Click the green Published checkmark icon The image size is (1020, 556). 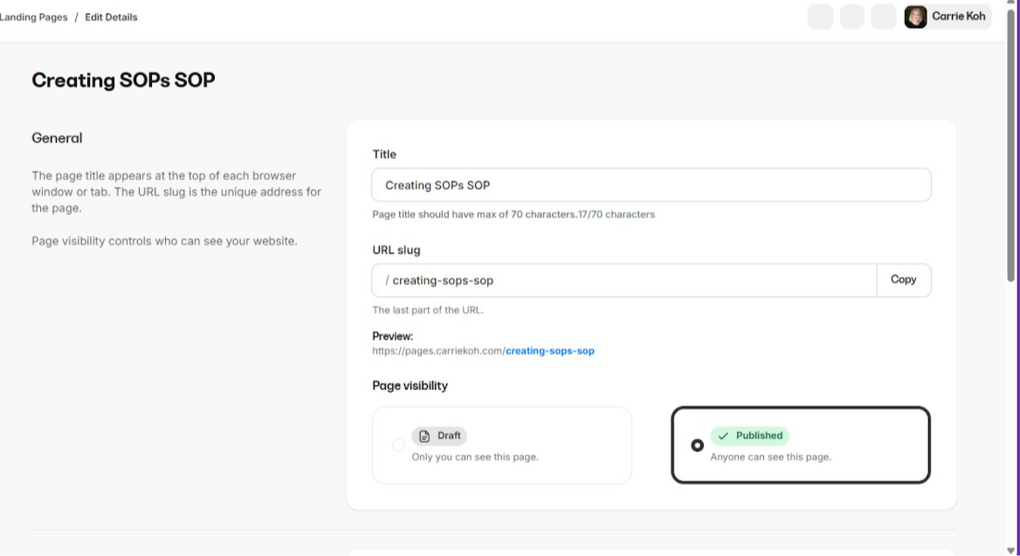pos(723,436)
